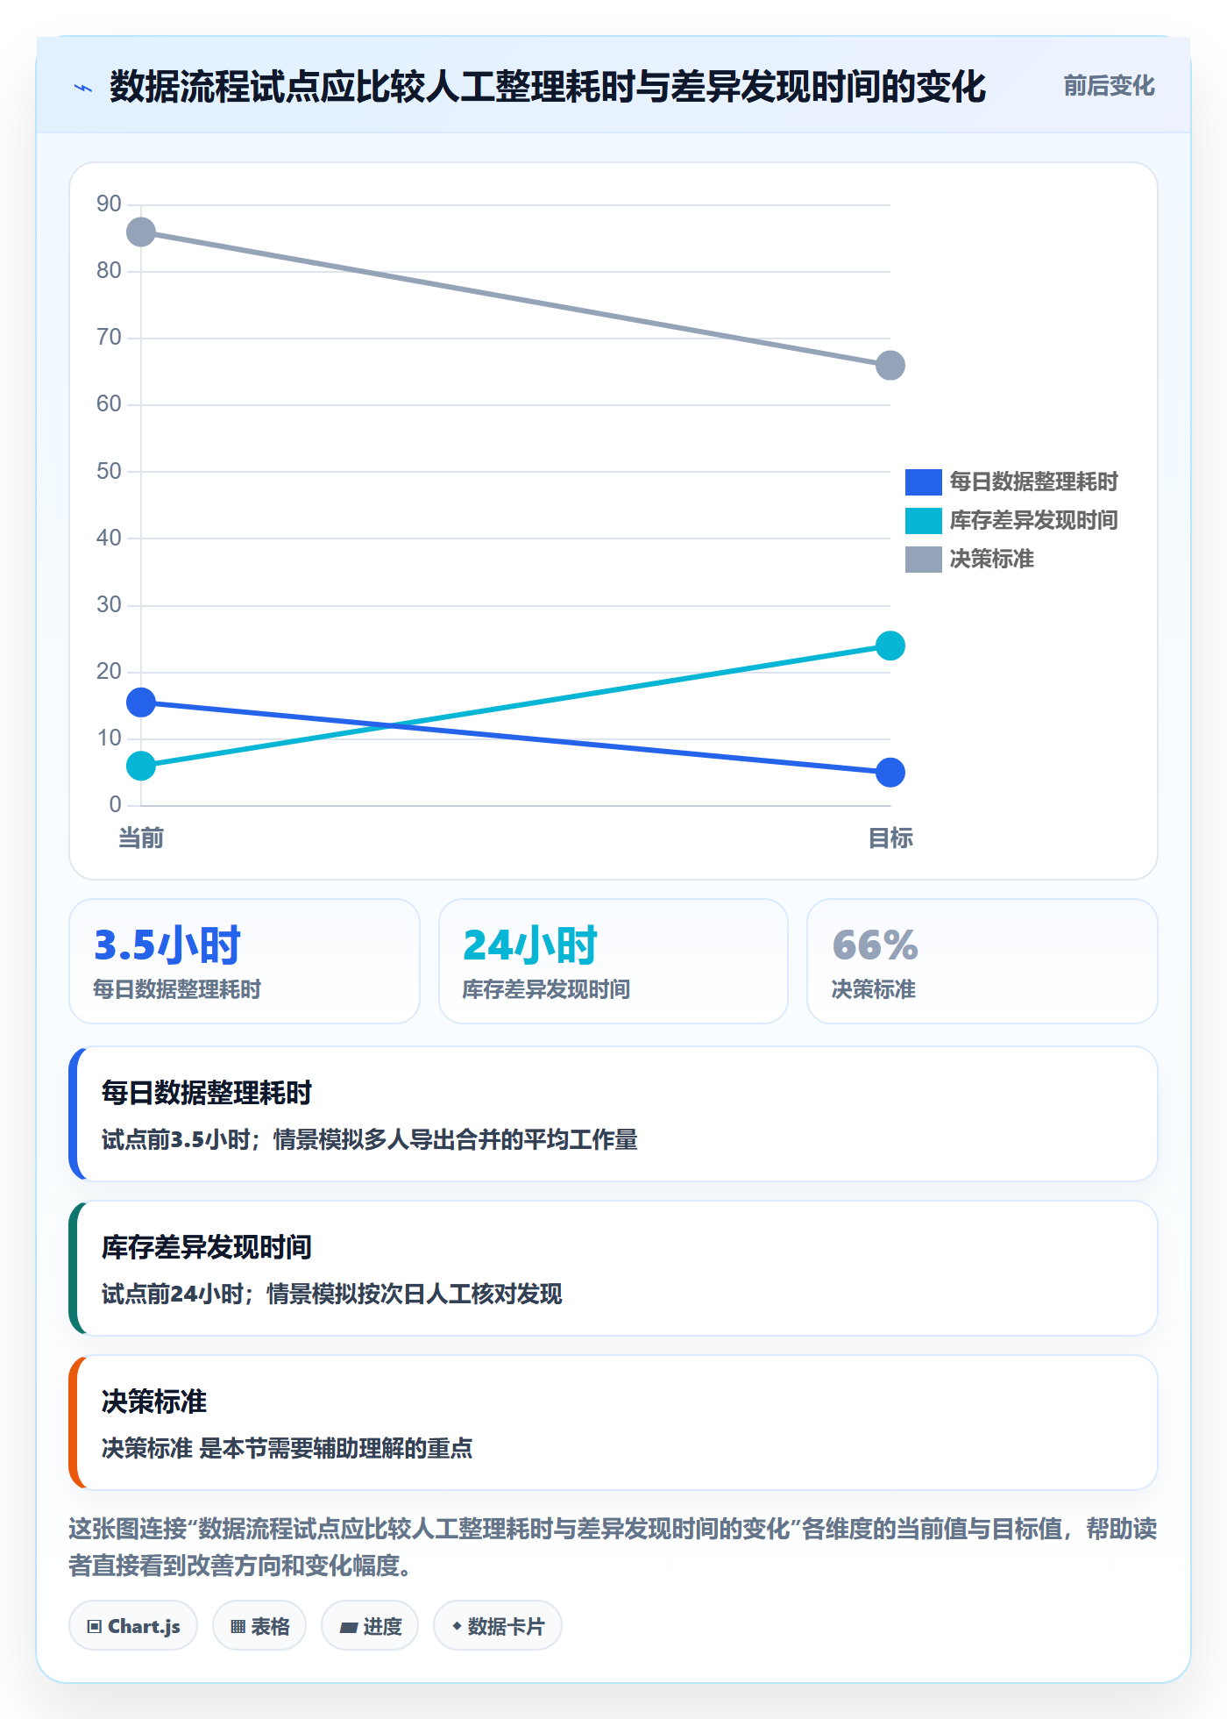Click the 数据卡片 tag chip
The width and height of the screenshot is (1227, 1719).
pos(498,1626)
